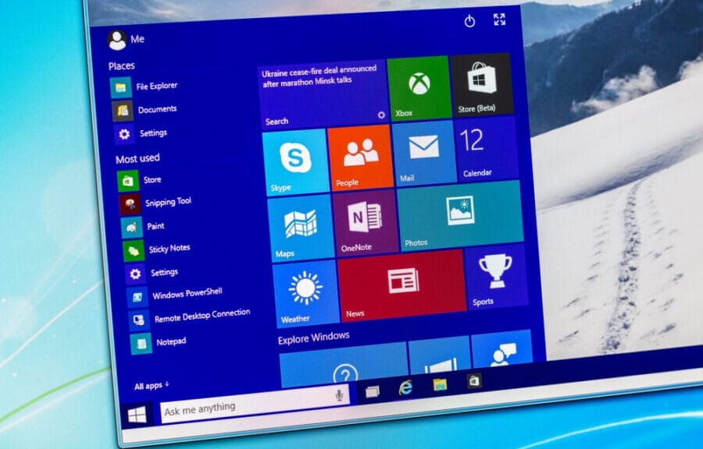Open the Store (Beta) tile
703x449 pixels.
click(483, 84)
